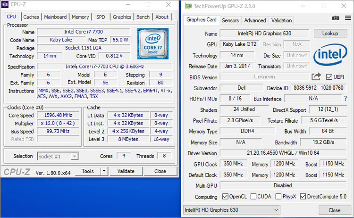This screenshot has width=354, height=218.
Task: Enable the CUDA checkbox
Action: [x=253, y=196]
